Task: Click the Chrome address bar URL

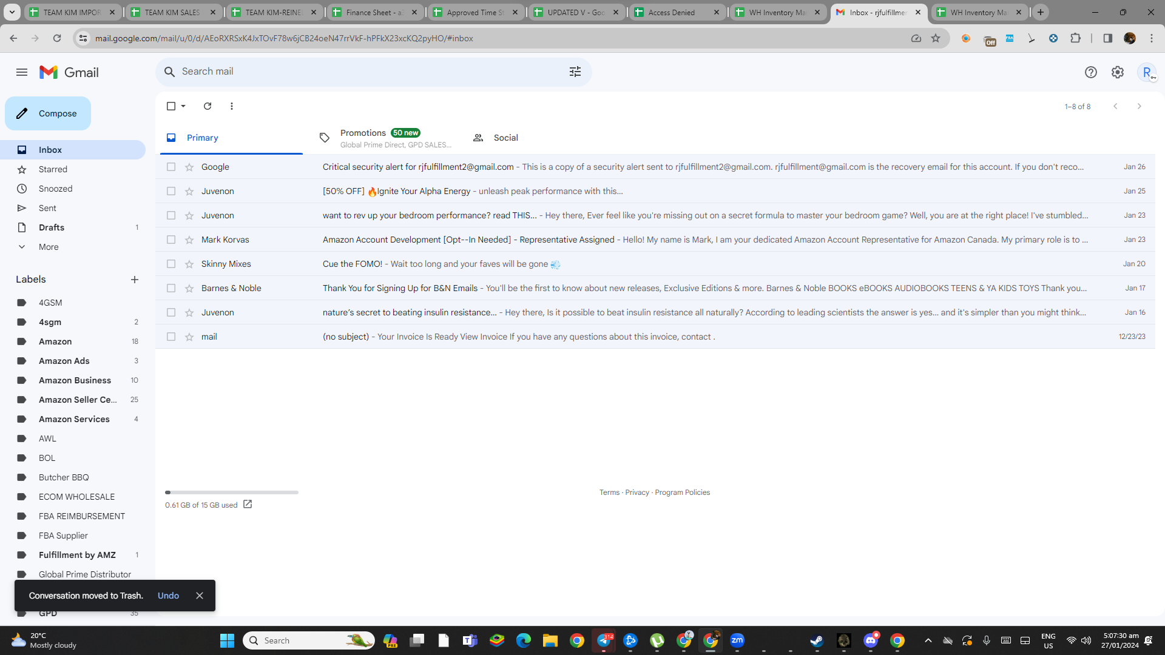Action: point(284,38)
